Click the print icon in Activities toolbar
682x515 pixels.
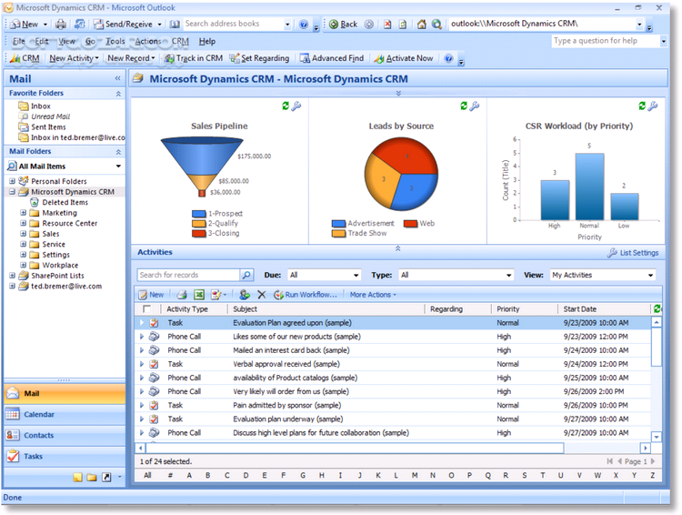point(182,295)
